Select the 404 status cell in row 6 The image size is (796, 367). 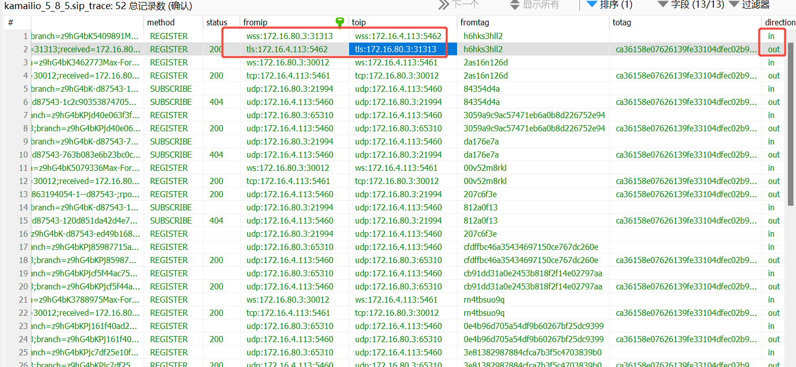point(217,102)
